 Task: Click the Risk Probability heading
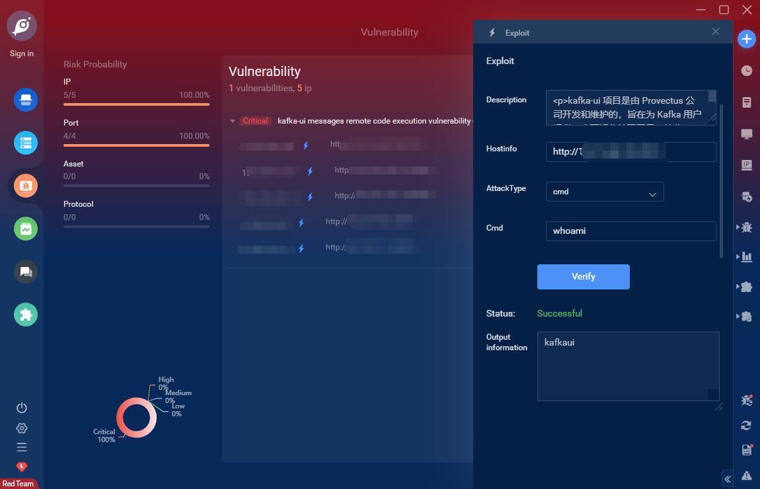95,64
